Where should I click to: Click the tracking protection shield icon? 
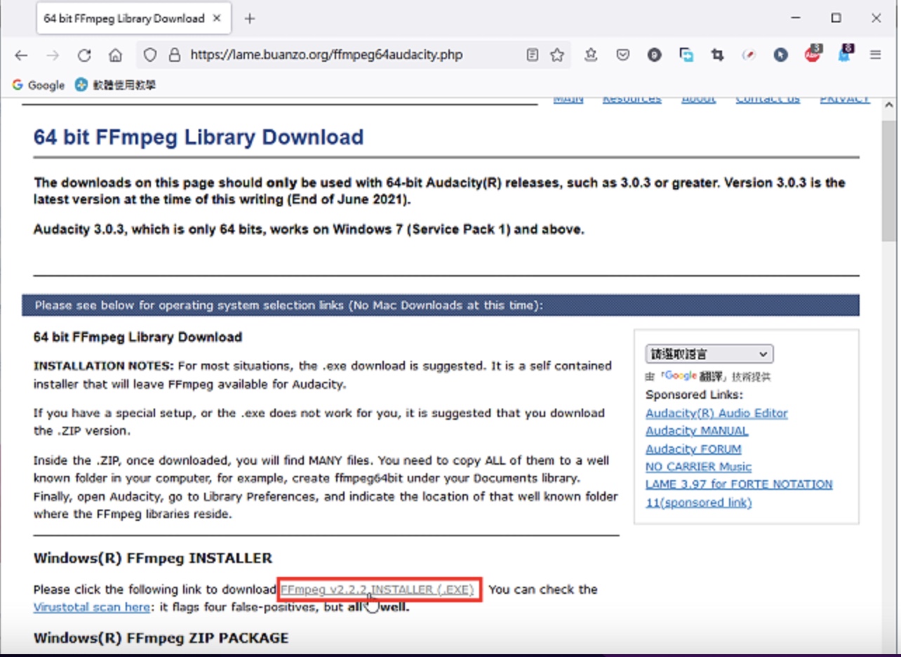tap(149, 55)
